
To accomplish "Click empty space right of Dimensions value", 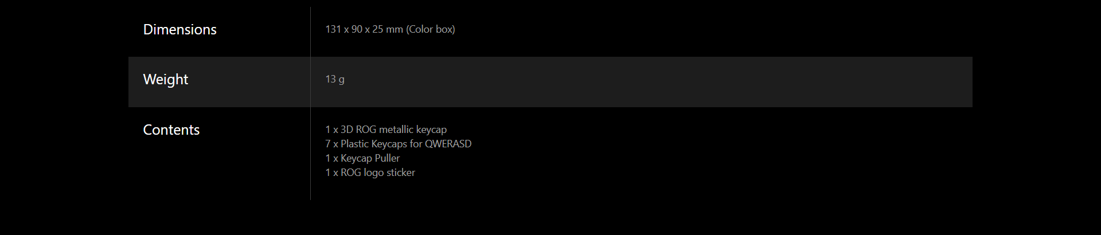I will 711,29.
